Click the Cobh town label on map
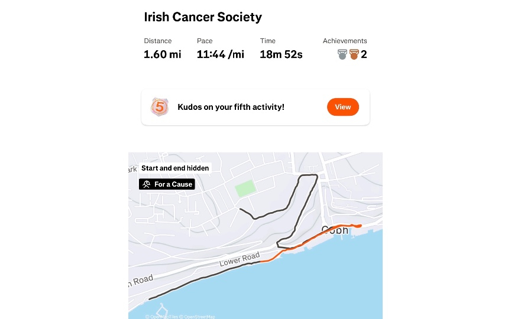511x319 pixels. point(335,231)
